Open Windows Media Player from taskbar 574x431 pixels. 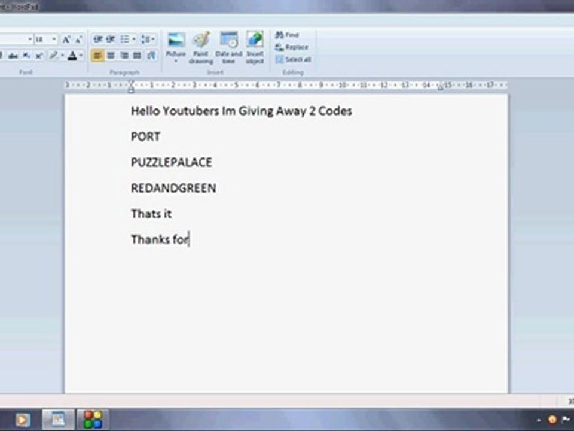[x=22, y=420]
